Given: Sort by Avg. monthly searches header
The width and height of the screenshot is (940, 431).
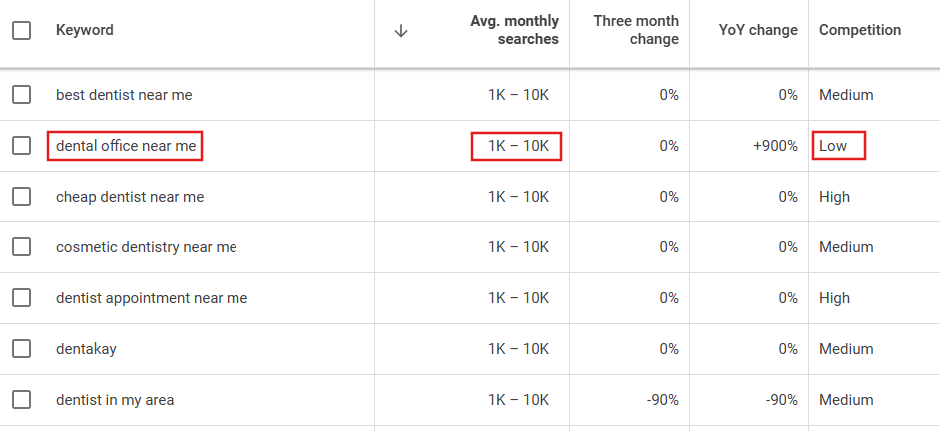Looking at the screenshot, I should (x=514, y=30).
